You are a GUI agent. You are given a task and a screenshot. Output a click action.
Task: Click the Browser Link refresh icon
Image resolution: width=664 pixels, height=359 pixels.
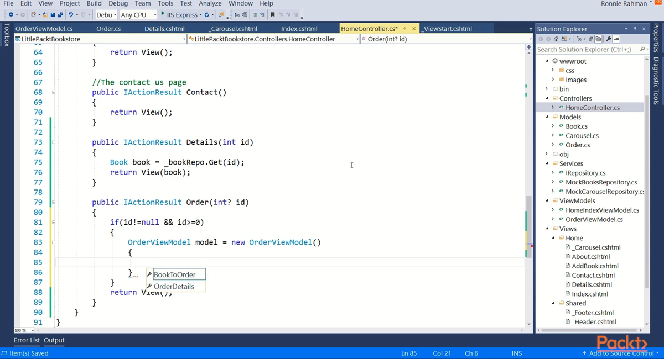pos(207,14)
